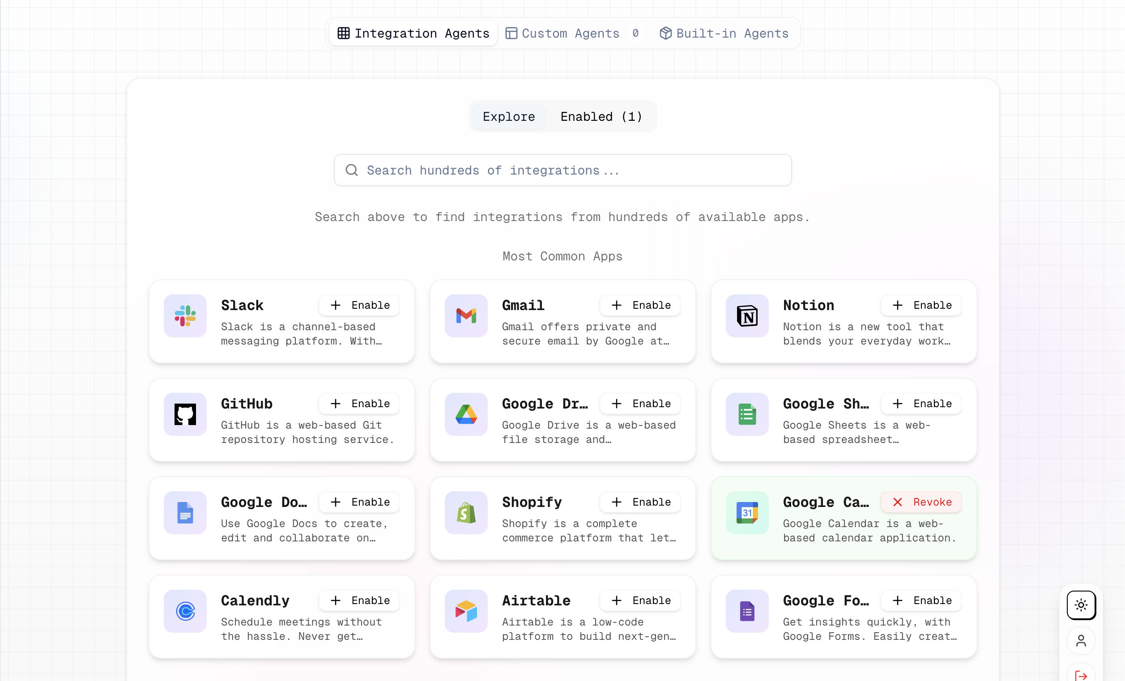
Task: Focus the search integrations field
Action: 562,170
